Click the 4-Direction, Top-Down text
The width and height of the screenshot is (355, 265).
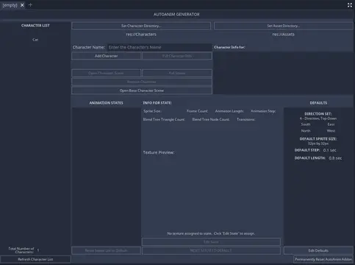(x=318, y=119)
